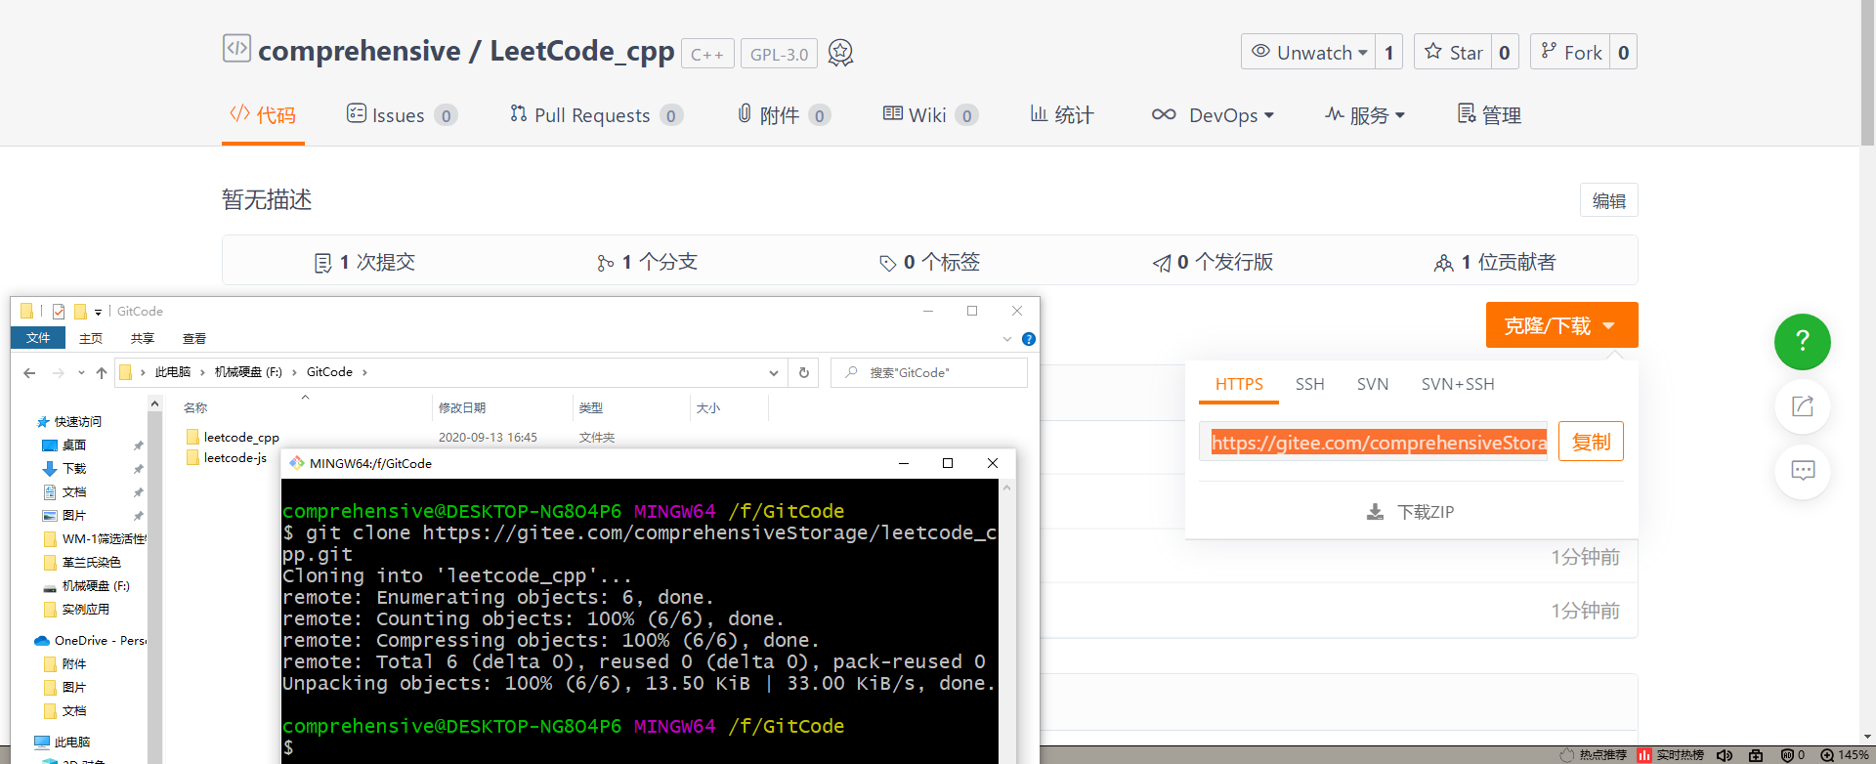1876x764 pixels.
Task: View the 1 位贡献者 contributors link
Action: tap(1495, 262)
